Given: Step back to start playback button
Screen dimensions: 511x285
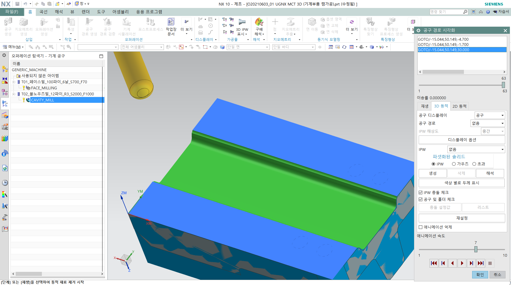Looking at the screenshot, I should coord(443,263).
